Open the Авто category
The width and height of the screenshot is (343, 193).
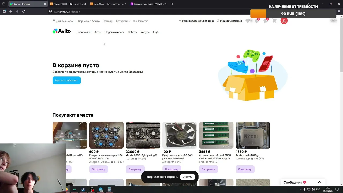98,32
